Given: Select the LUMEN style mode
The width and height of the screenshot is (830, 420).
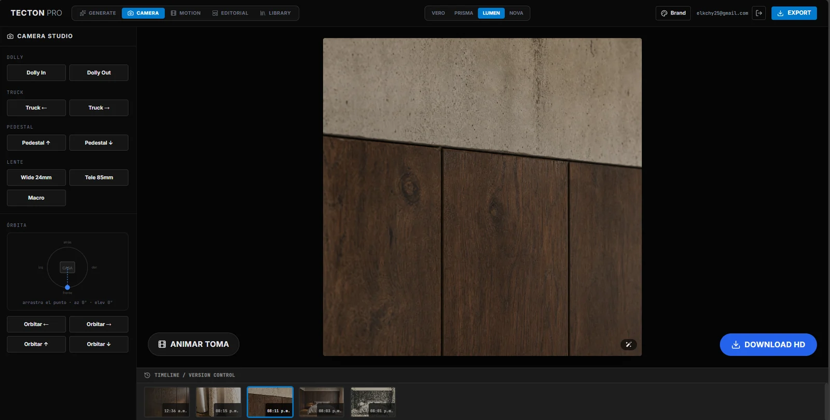Looking at the screenshot, I should click(x=491, y=13).
